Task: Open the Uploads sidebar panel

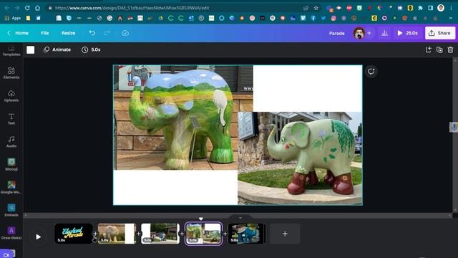Action: (11, 96)
